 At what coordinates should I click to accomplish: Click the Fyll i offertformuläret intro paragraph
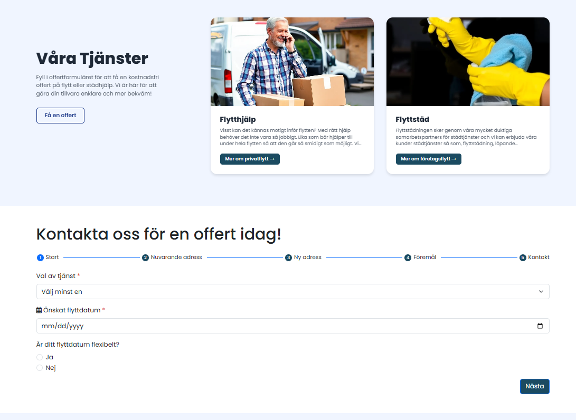(97, 85)
